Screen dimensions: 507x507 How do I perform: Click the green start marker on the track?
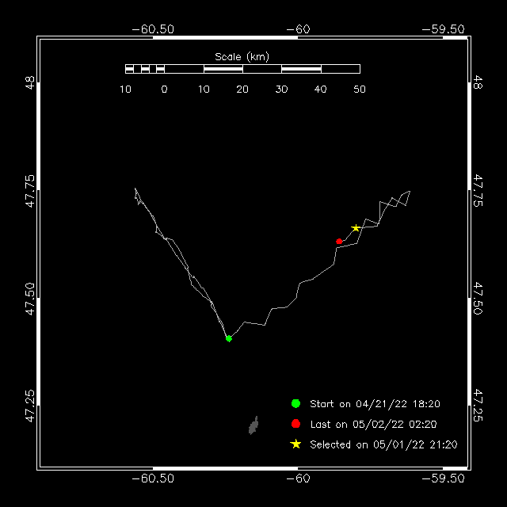pyautogui.click(x=229, y=338)
